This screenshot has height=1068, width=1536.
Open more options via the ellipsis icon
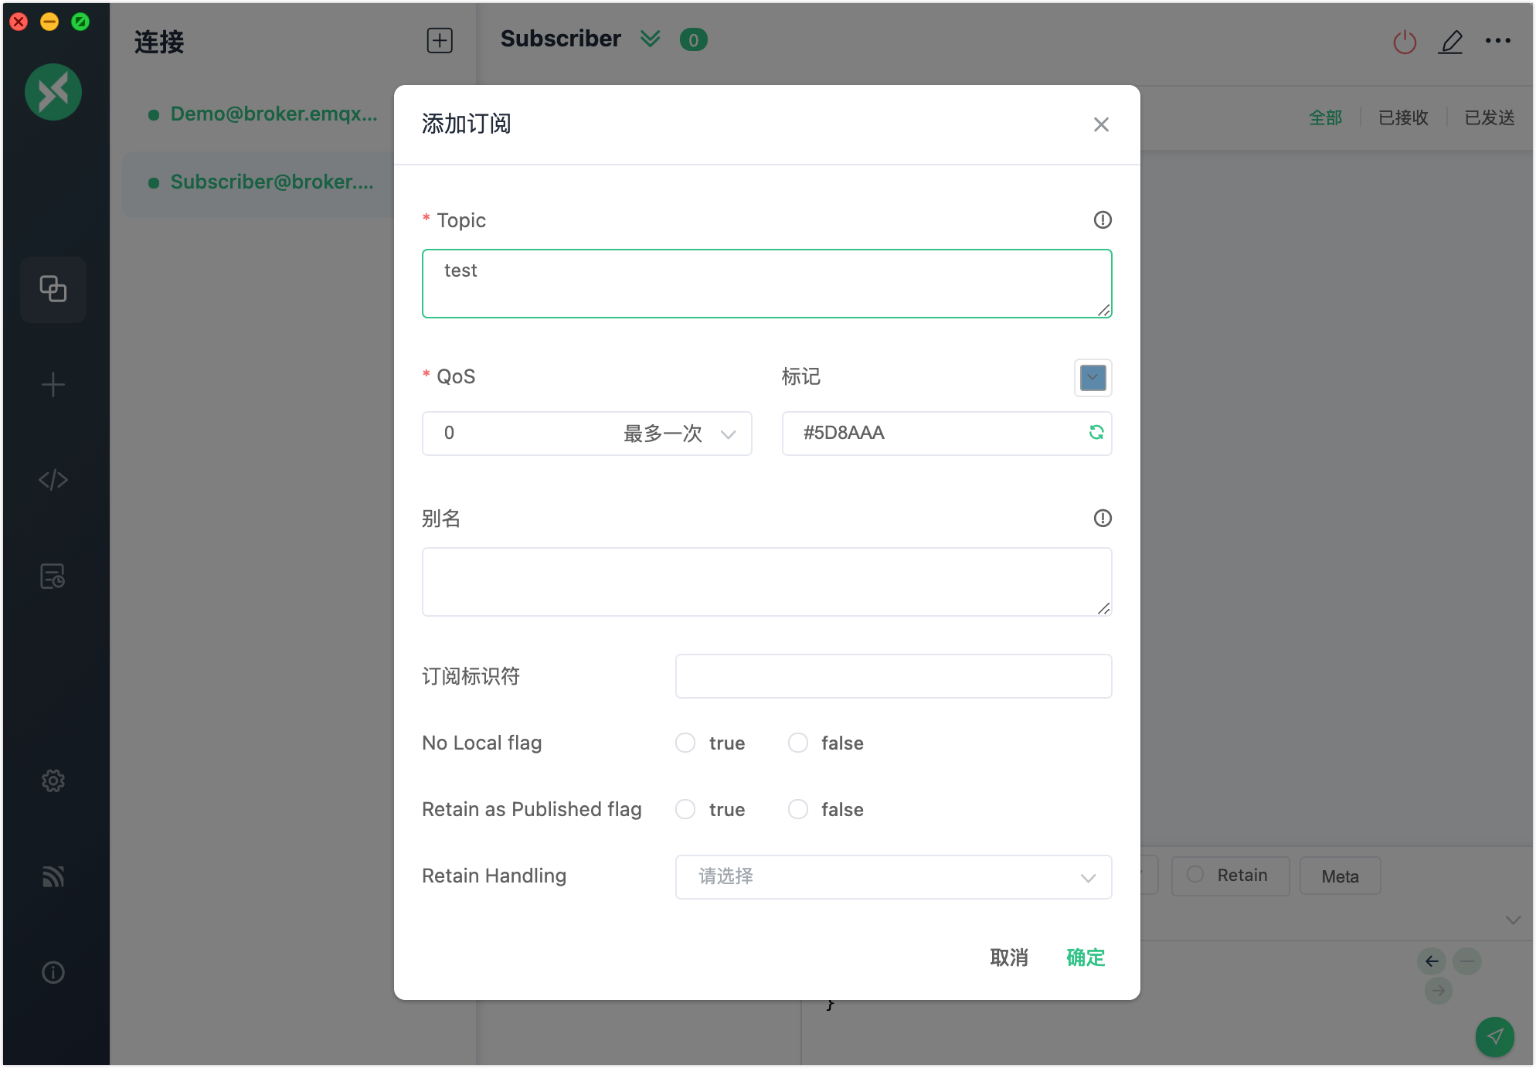coord(1499,39)
